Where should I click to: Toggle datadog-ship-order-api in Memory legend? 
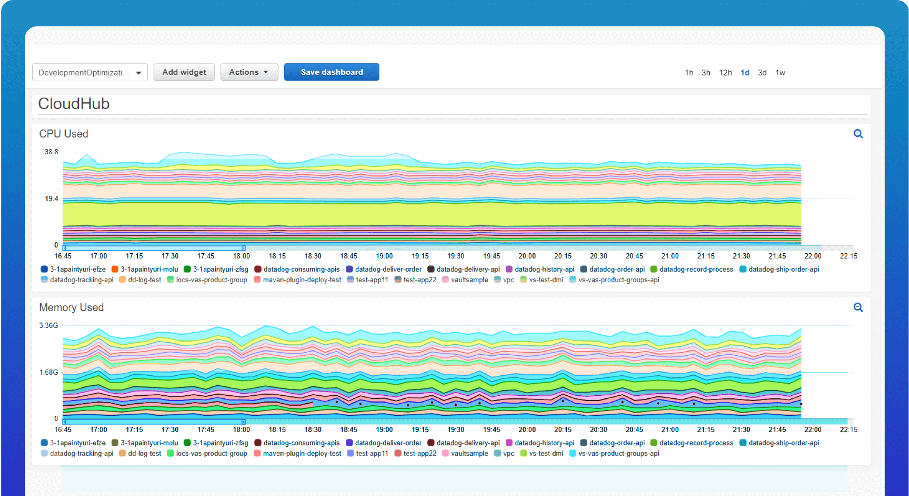779,443
